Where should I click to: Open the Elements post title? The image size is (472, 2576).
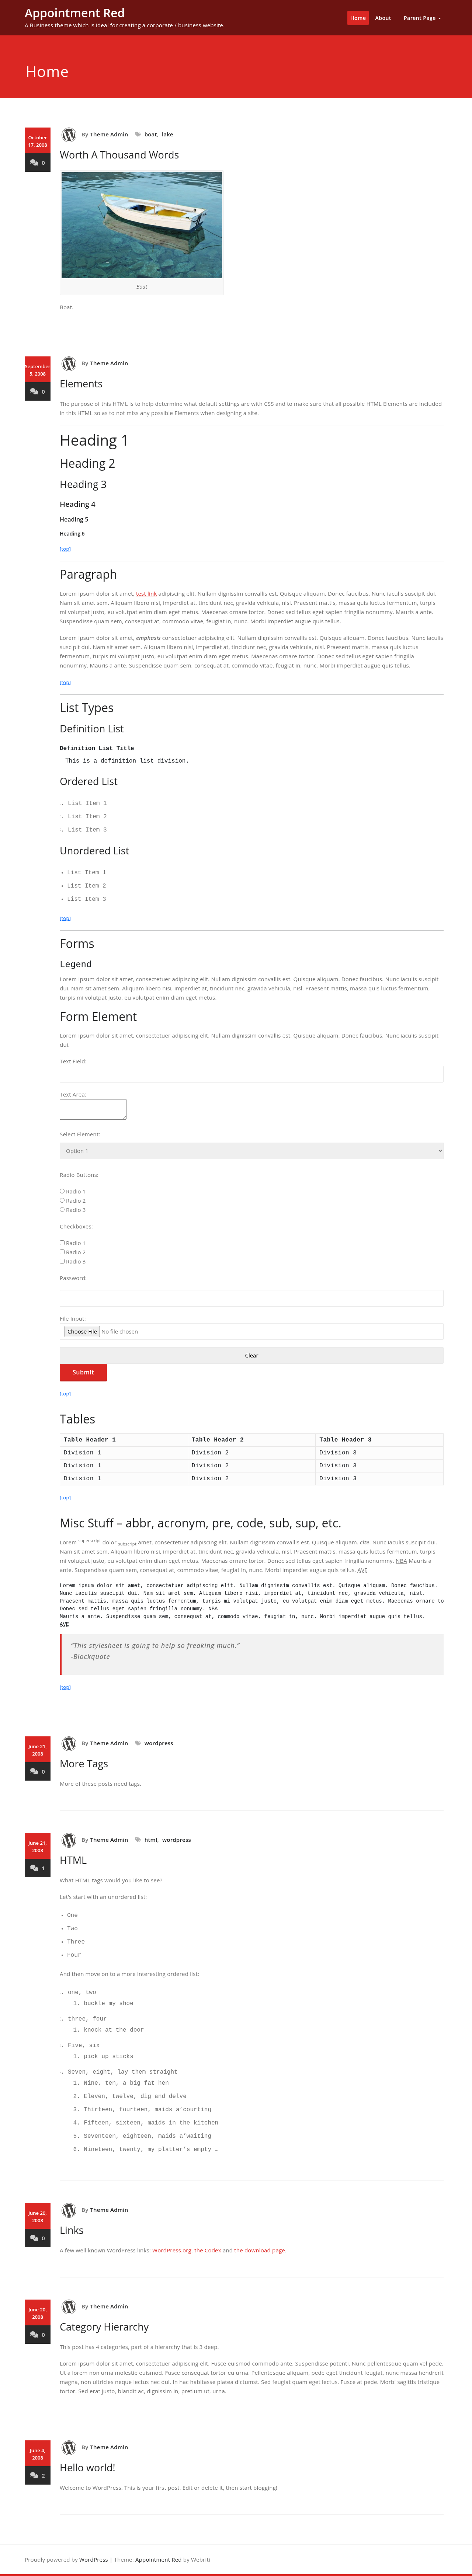point(81,384)
